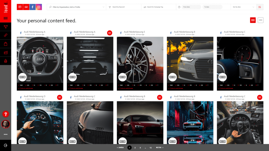
Task: Go to page 2 of pagination
Action: tap(135, 148)
